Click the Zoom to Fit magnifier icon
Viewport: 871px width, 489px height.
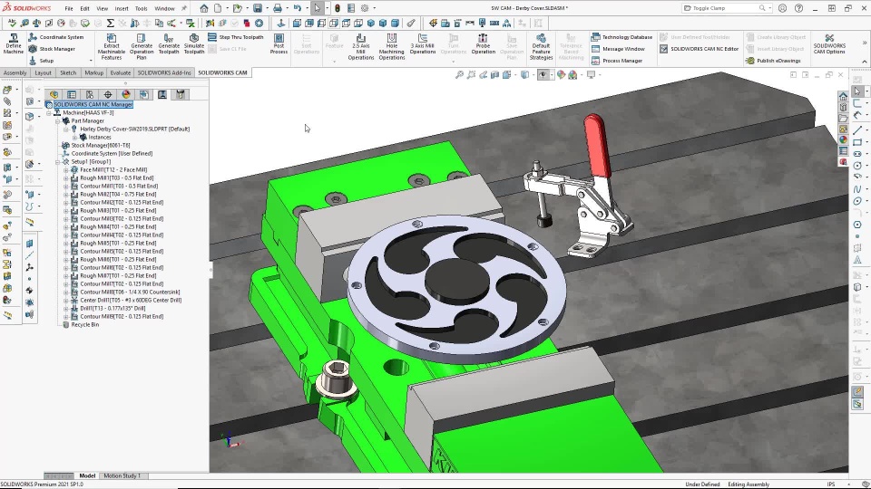pyautogui.click(x=459, y=75)
